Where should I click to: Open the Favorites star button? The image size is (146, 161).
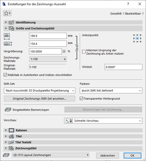[7, 13]
